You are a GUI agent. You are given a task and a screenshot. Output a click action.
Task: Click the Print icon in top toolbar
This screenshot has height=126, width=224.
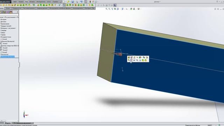tap(77, 2)
